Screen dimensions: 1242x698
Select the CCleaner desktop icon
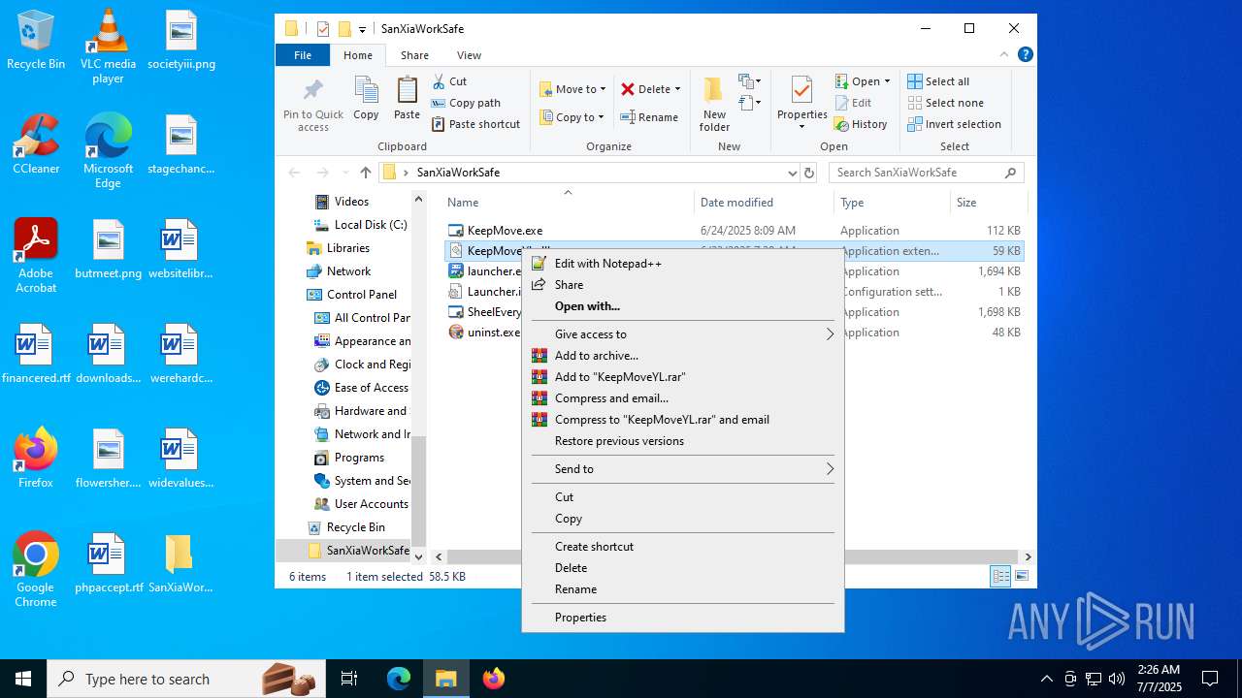point(36,143)
